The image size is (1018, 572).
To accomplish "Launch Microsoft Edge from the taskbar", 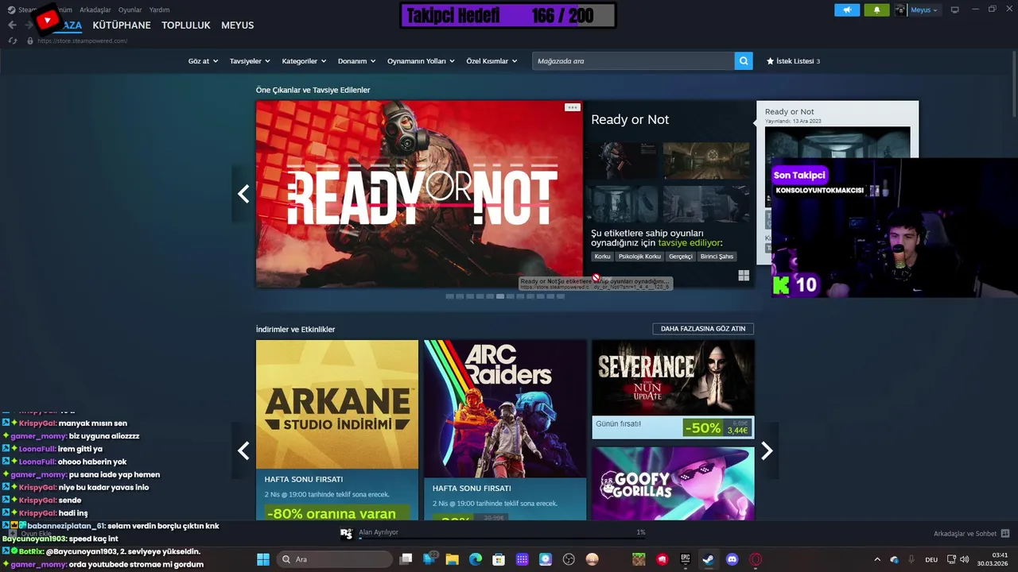I will (476, 559).
